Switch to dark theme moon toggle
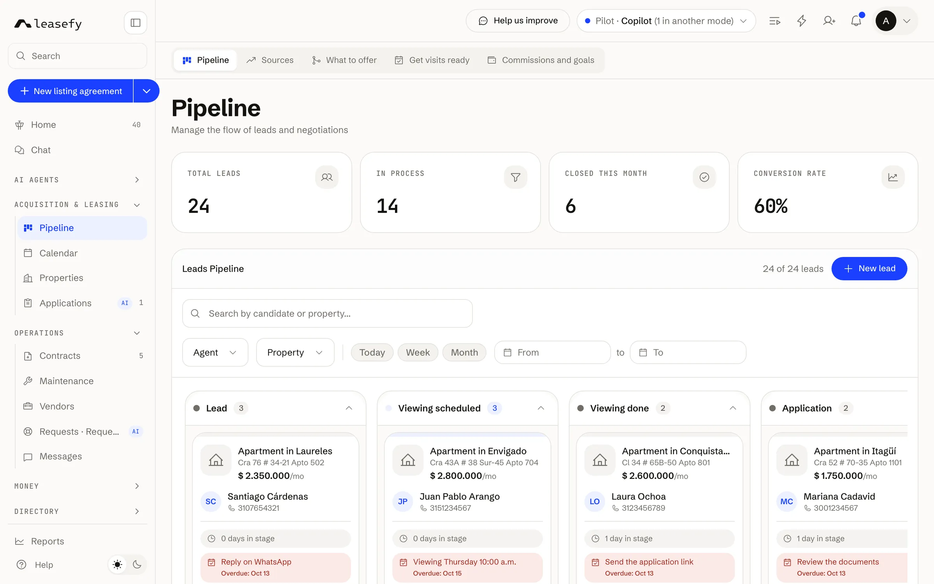 137,565
